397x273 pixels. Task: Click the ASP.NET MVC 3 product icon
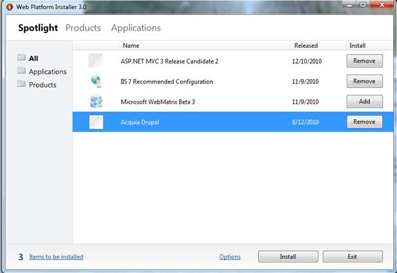pos(96,61)
